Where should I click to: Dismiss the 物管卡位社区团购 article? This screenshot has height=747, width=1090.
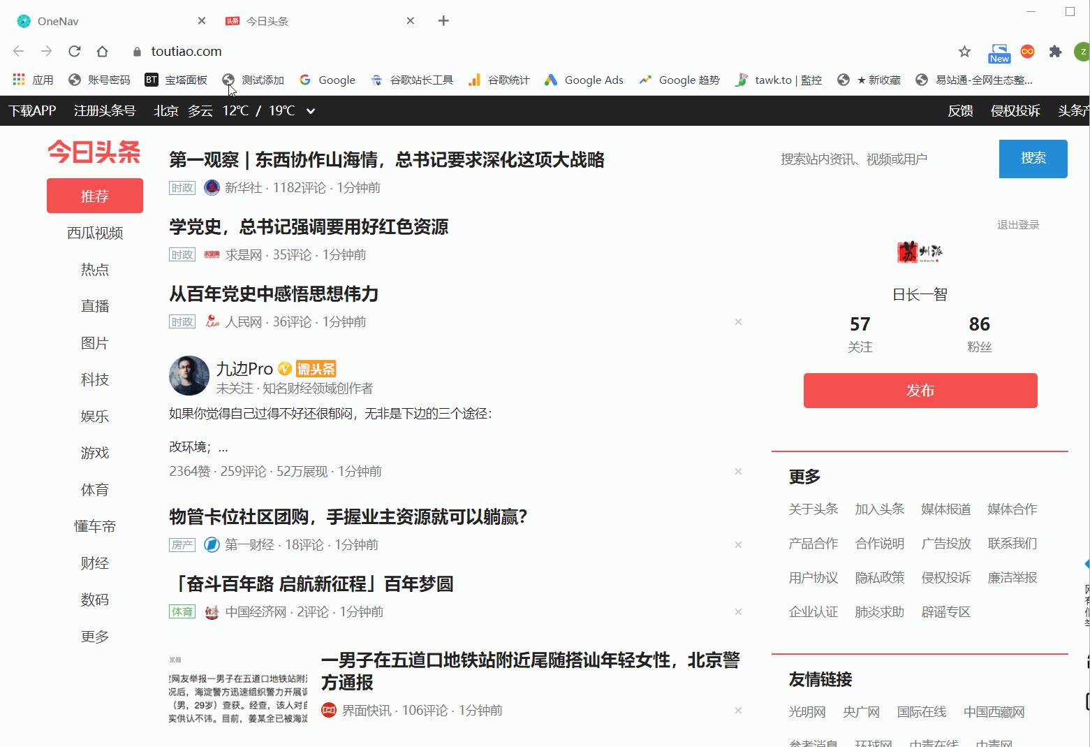point(738,545)
